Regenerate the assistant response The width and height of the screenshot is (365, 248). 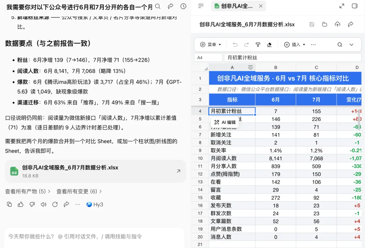point(55,204)
